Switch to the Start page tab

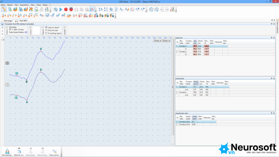(8, 21)
